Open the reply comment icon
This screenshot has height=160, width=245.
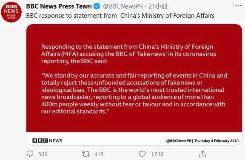point(30,154)
